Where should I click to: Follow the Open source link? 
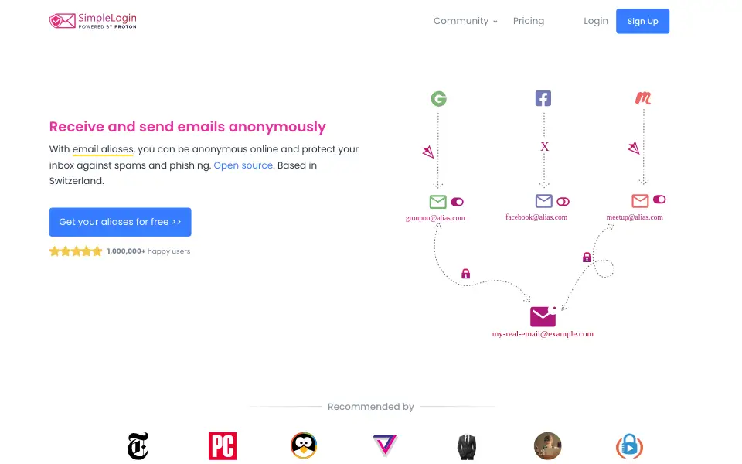243,165
